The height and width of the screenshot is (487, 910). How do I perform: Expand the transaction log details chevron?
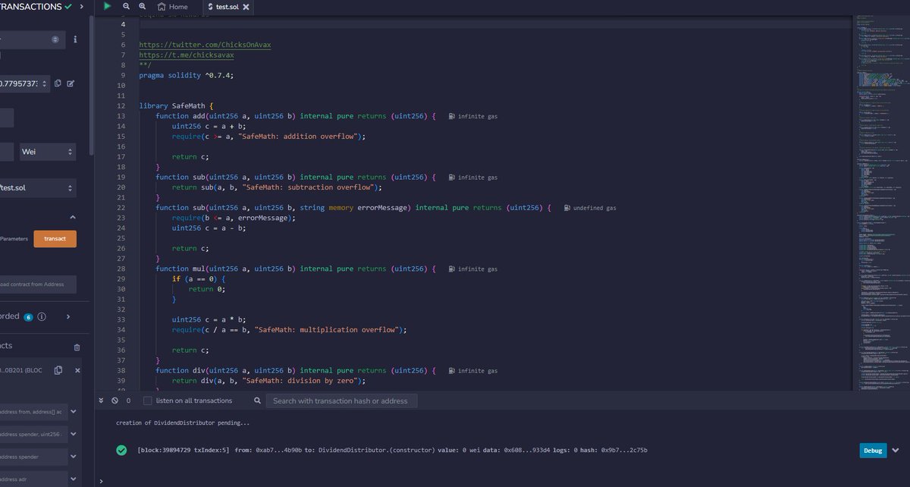[896, 451]
